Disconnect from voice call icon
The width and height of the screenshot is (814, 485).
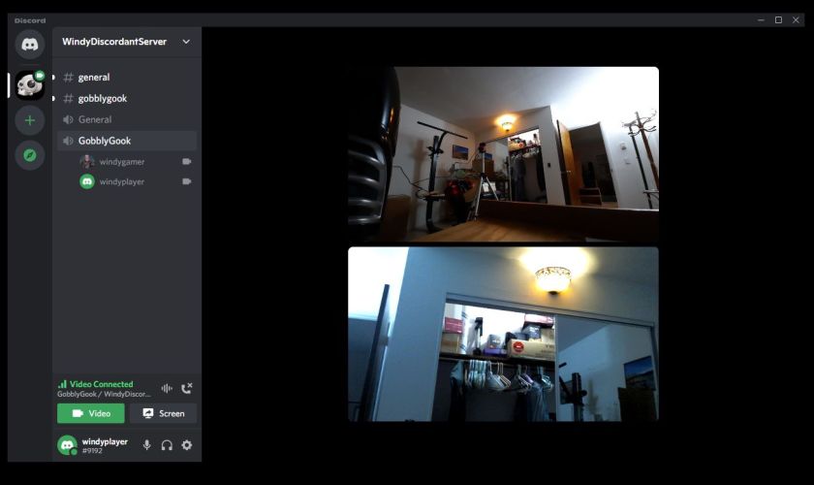(x=187, y=388)
